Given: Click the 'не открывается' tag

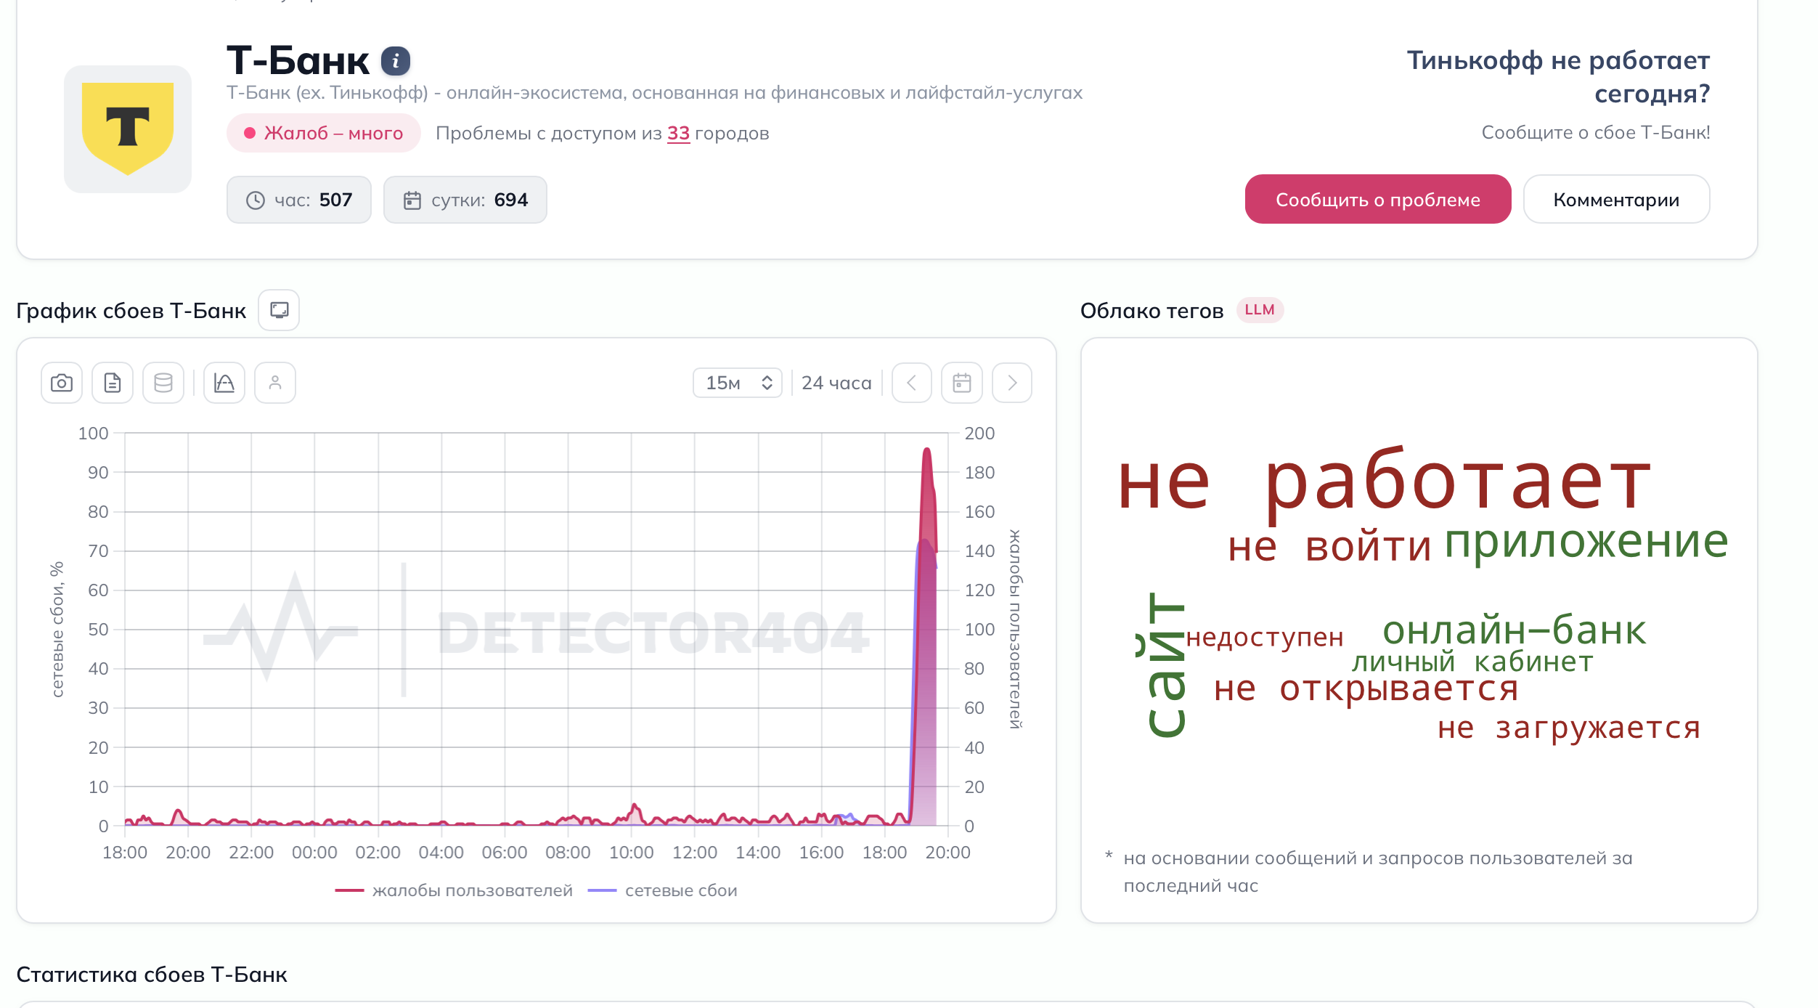Looking at the screenshot, I should pos(1366,688).
